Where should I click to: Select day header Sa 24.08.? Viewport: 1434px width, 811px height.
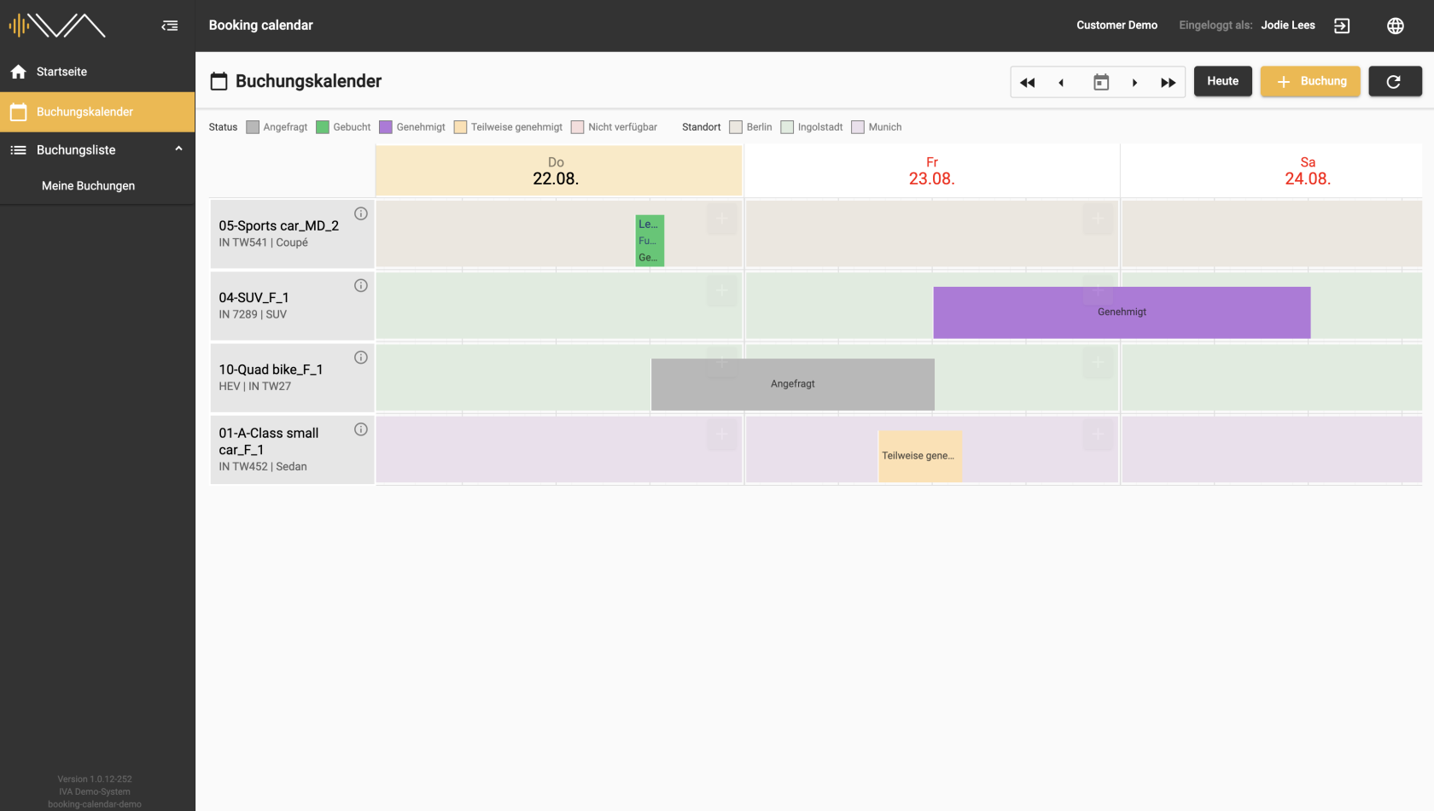coord(1308,171)
